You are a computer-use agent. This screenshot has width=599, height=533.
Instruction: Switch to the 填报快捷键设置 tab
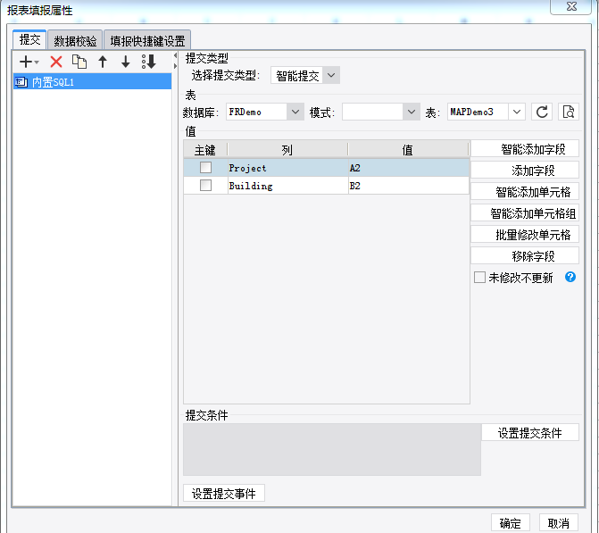coord(147,41)
